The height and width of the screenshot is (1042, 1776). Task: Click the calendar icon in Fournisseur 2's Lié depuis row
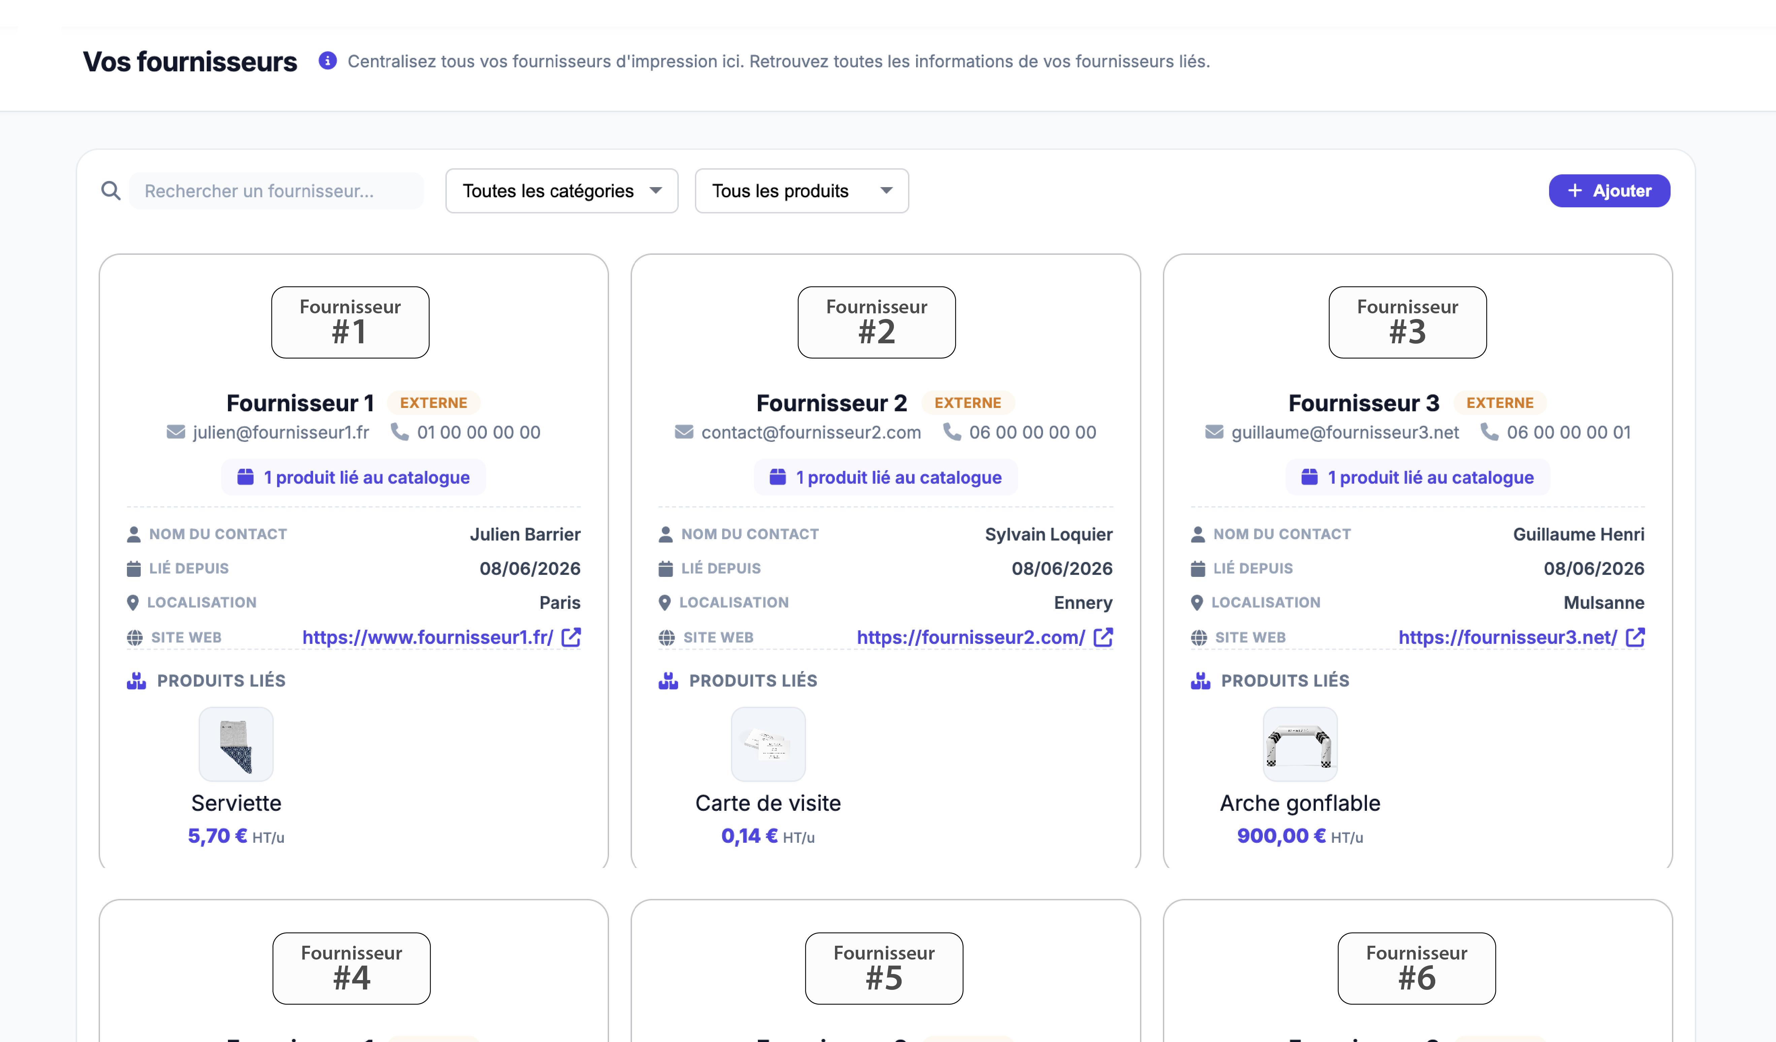[x=665, y=568]
